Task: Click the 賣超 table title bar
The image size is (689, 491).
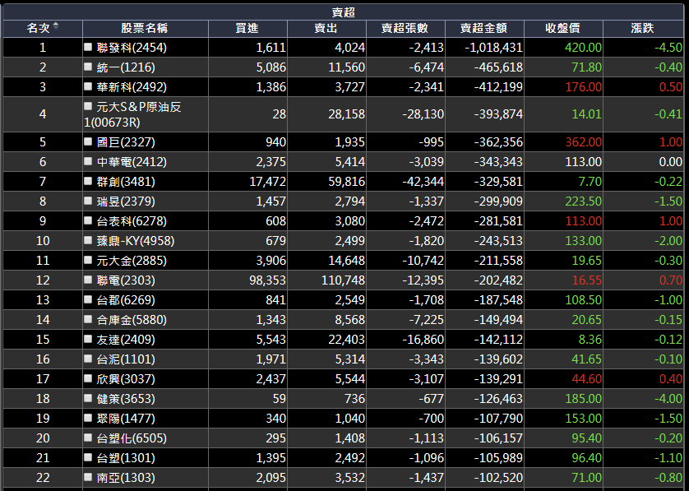Action: (x=344, y=12)
